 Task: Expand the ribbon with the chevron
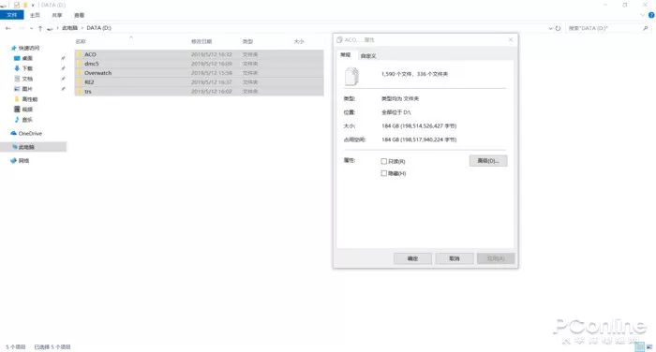(x=643, y=15)
